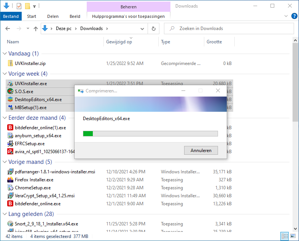The width and height of the screenshot is (299, 241).
Task: Open the Bestand menu
Action: point(11,16)
